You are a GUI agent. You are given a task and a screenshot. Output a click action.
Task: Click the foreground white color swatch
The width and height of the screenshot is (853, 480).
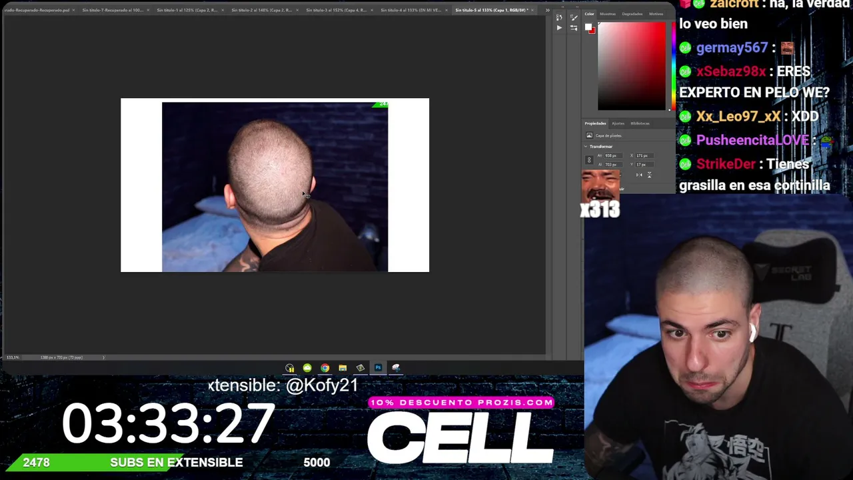point(588,27)
